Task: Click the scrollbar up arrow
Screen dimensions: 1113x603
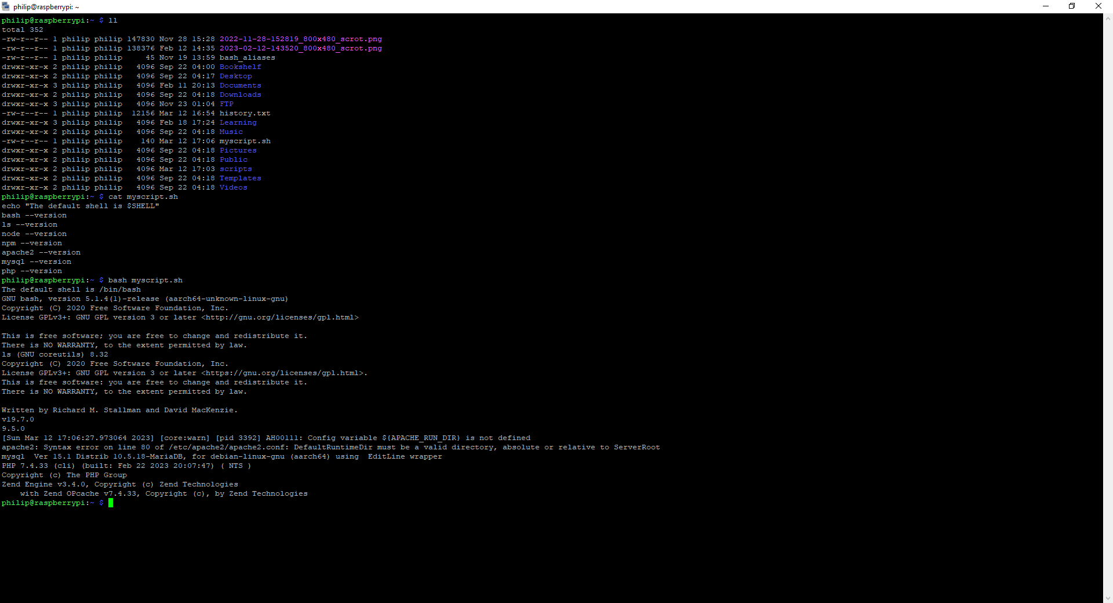Action: 1108,19
